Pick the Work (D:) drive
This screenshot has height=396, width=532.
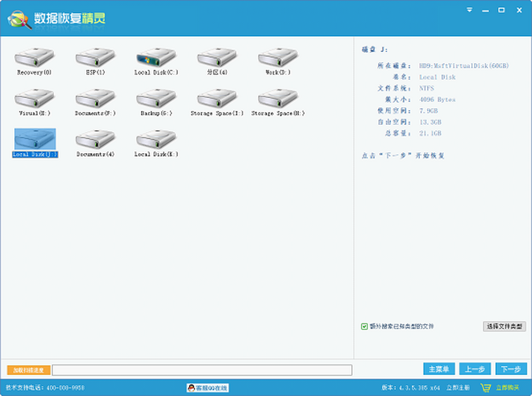pyautogui.click(x=278, y=58)
